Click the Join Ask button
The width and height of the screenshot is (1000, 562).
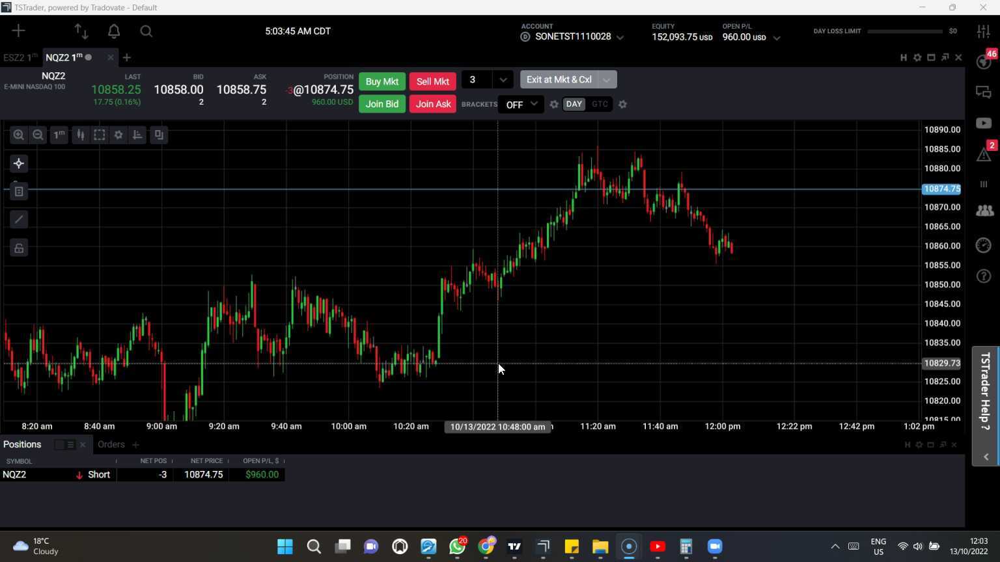432,104
